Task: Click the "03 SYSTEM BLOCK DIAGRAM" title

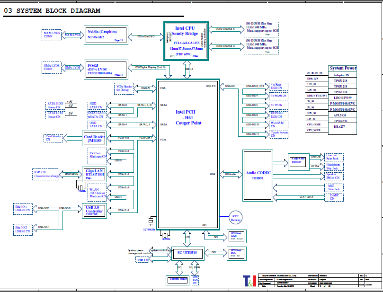Action: [52, 11]
